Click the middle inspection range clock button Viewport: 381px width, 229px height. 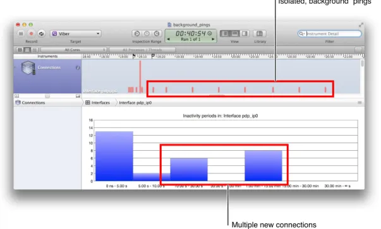[x=147, y=33]
